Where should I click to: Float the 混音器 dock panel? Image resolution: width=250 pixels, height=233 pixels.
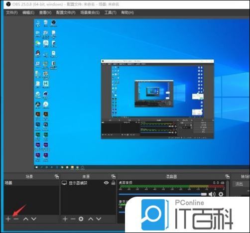pyautogui.click(x=227, y=176)
